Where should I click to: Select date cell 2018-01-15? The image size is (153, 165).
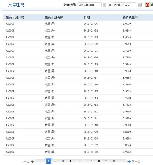click(x=91, y=91)
